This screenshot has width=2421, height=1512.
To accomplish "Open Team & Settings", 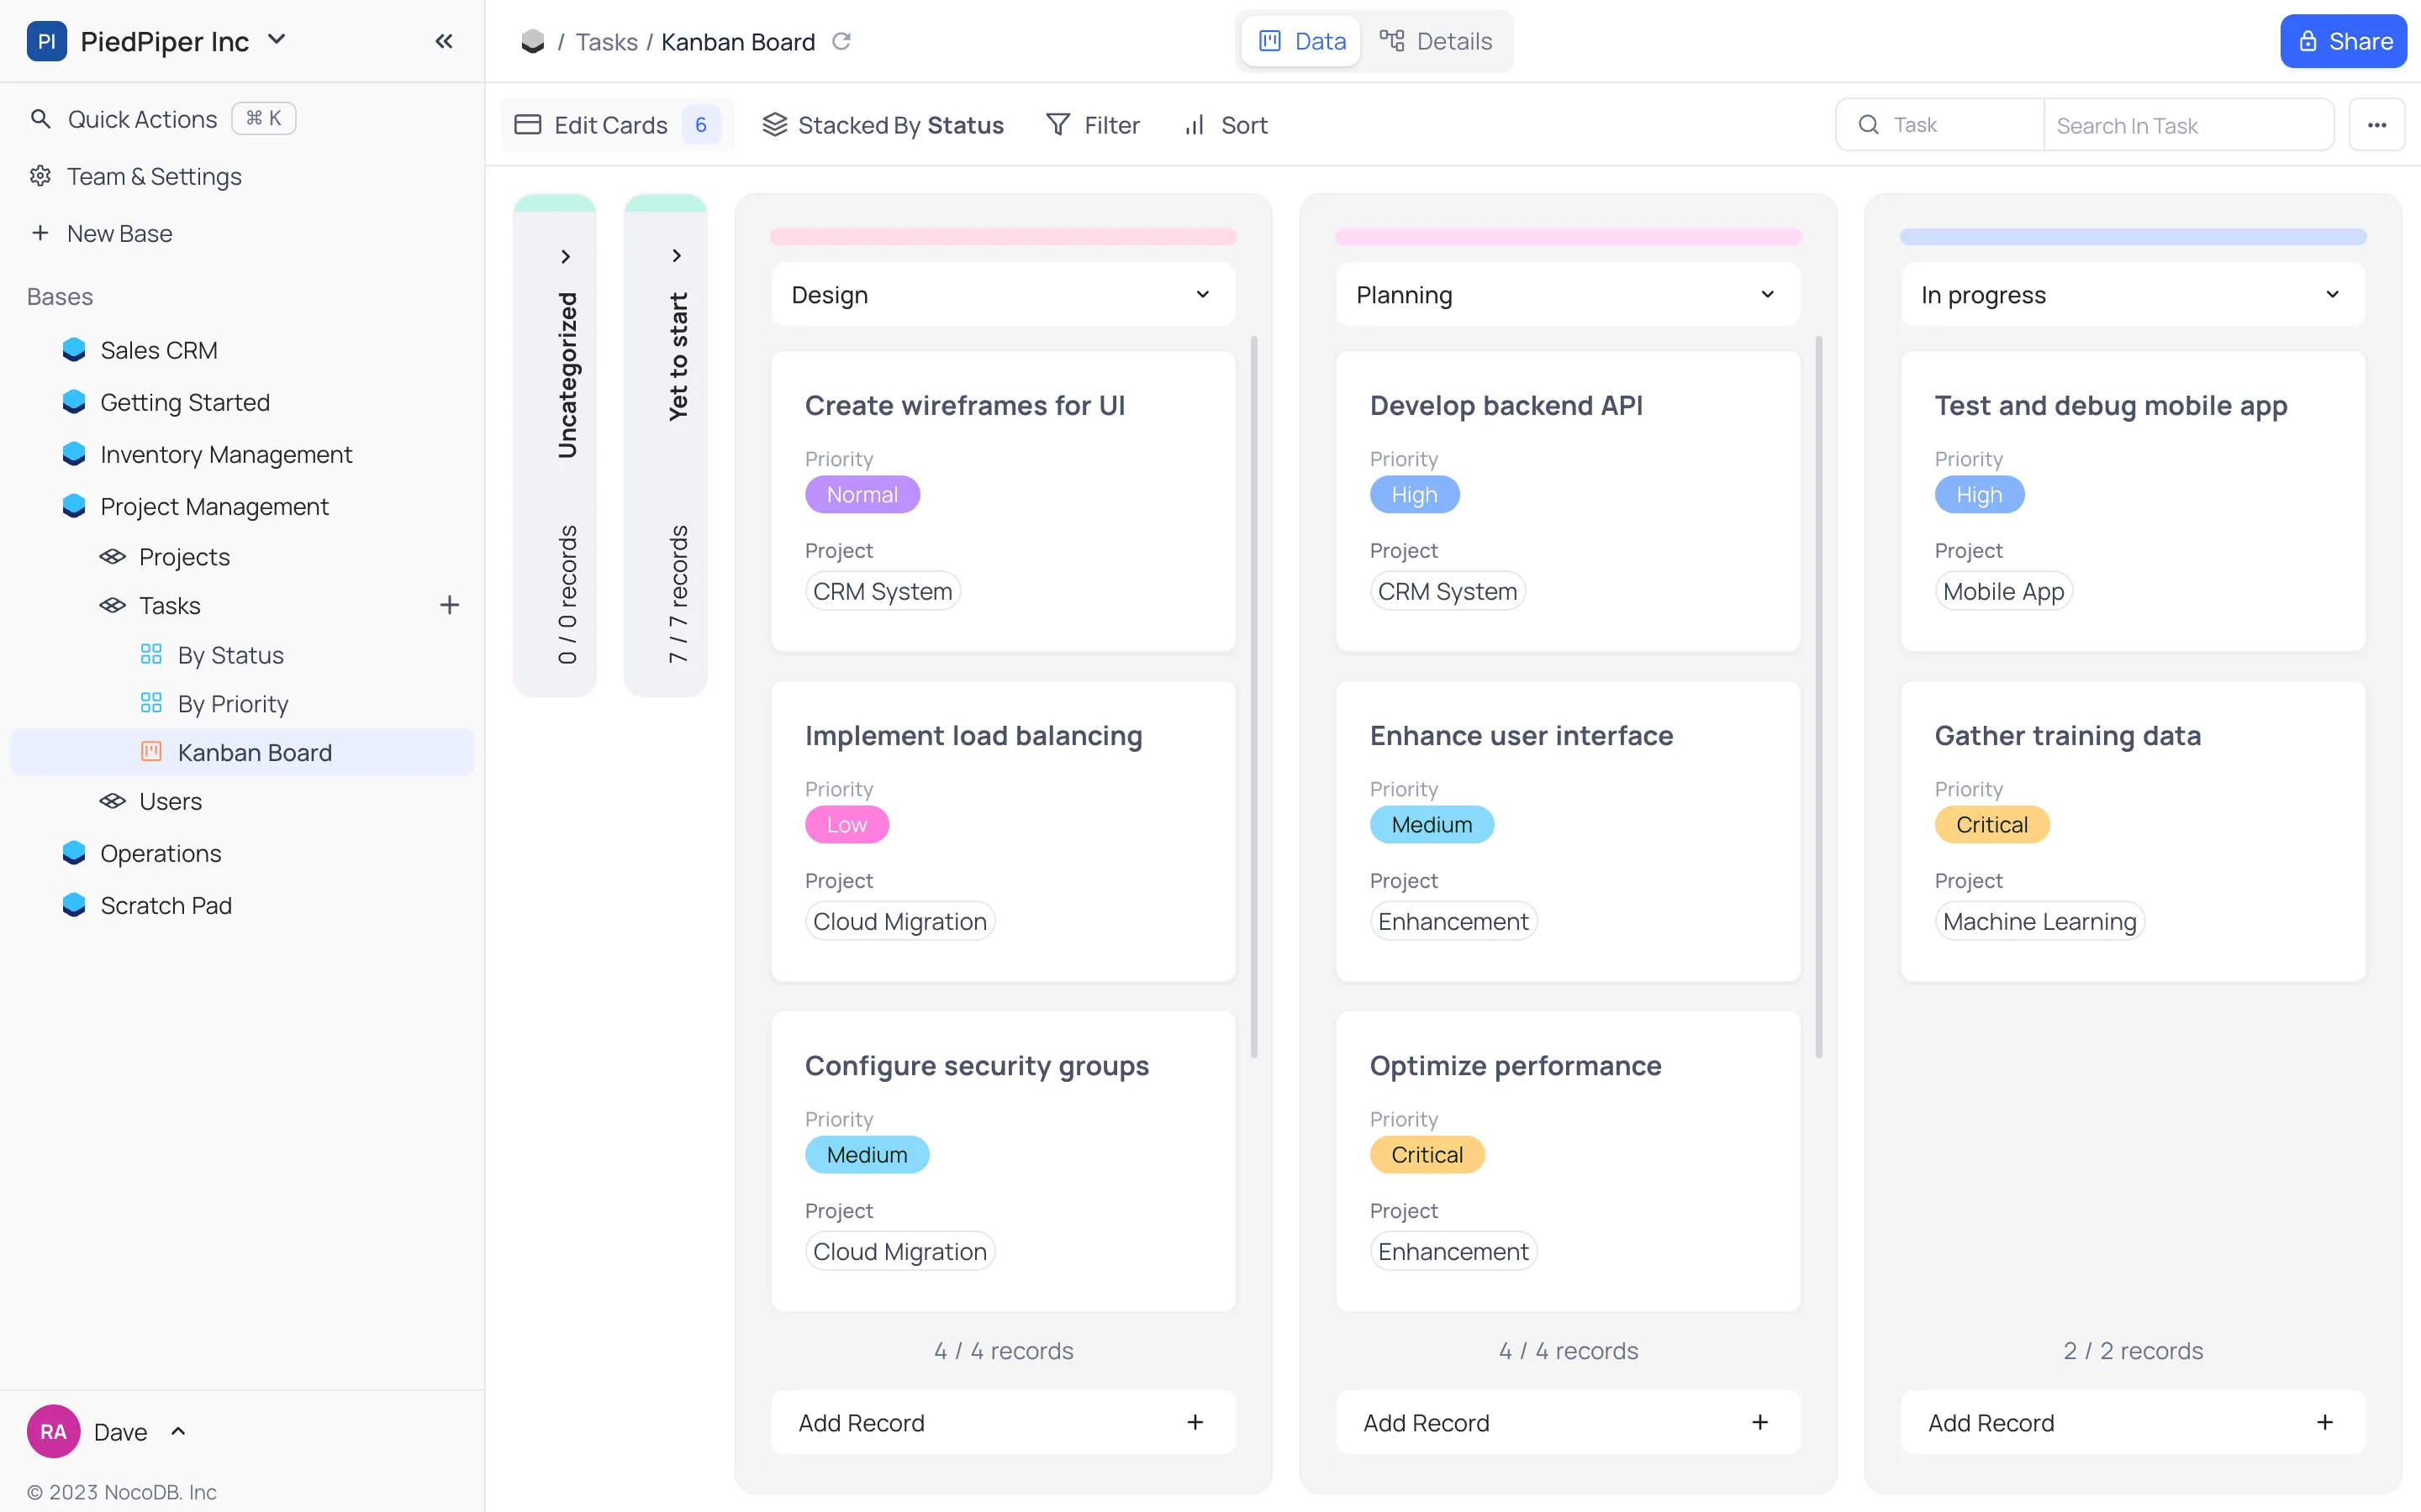I will tap(153, 176).
